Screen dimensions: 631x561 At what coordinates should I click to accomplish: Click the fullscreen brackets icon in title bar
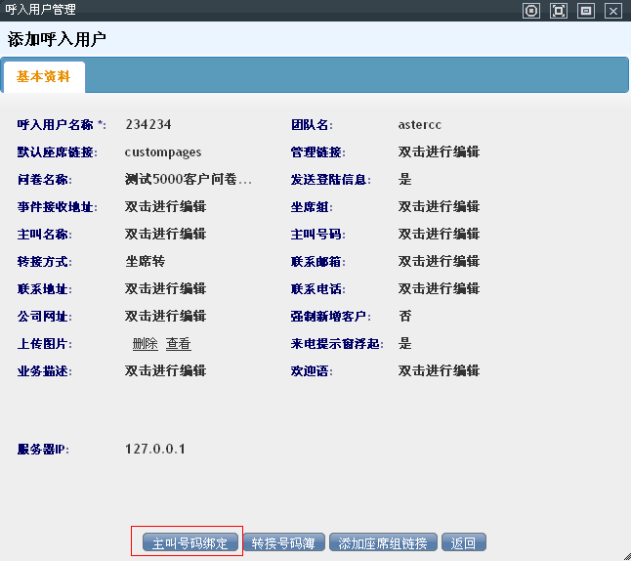pyautogui.click(x=559, y=11)
